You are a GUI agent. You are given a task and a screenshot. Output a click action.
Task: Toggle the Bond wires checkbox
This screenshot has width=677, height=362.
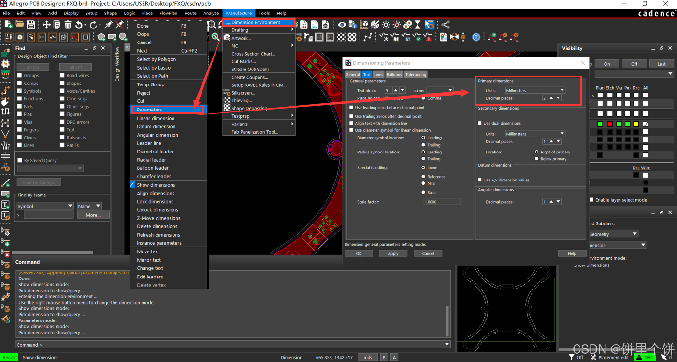click(x=62, y=75)
